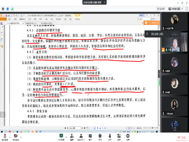Viewport: 189px width, 142px height.
Task: Click the orange PDF to Word button
Action: click(152, 23)
